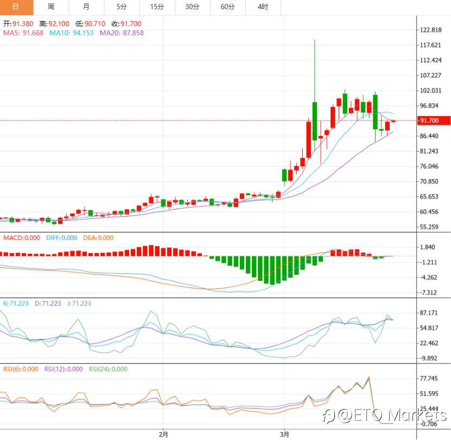Screen dimensions: 451x440
Task: Select the 日 daily timeframe tab
Action: [x=17, y=7]
